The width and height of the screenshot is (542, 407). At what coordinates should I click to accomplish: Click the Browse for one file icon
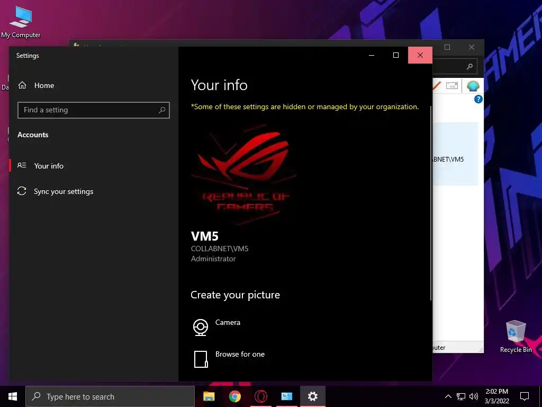click(201, 359)
